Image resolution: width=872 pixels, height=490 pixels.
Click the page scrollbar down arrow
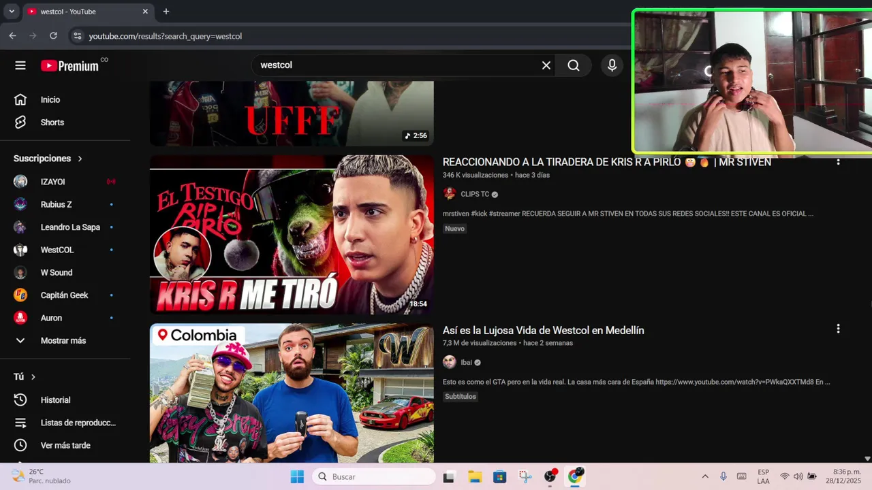[x=867, y=459]
